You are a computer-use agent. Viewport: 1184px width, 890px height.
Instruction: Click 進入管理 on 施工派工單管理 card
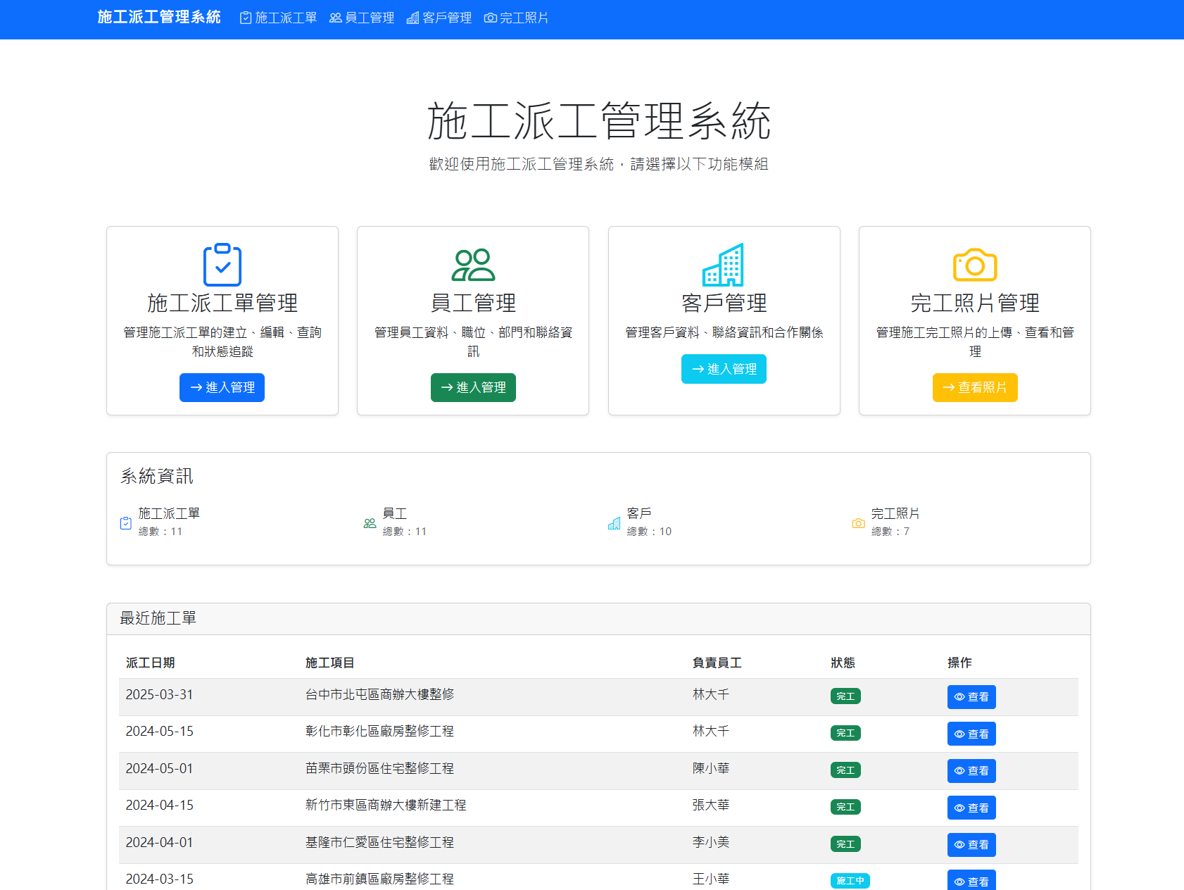point(222,387)
